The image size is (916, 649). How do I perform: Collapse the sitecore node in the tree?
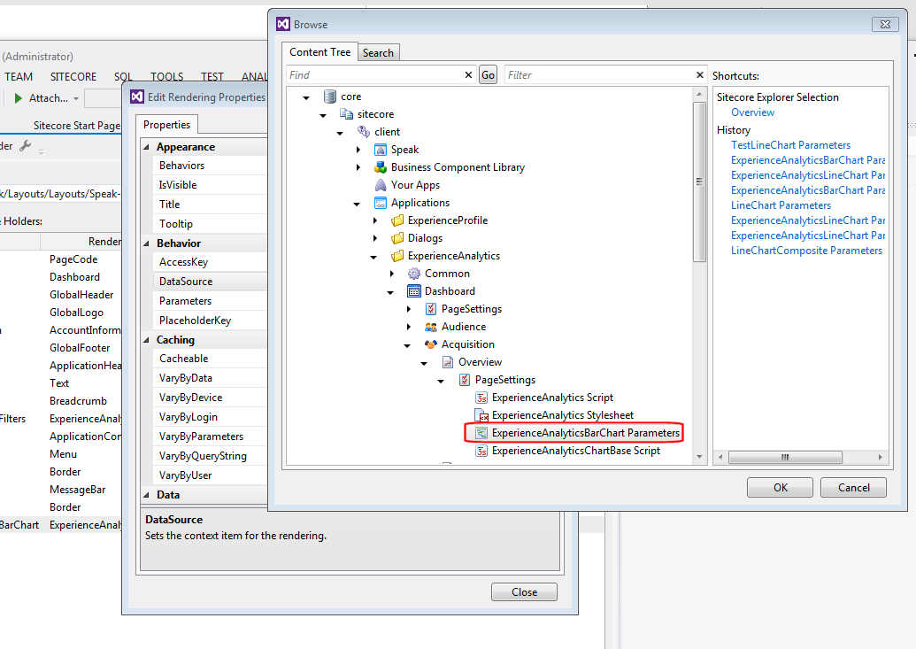click(322, 114)
